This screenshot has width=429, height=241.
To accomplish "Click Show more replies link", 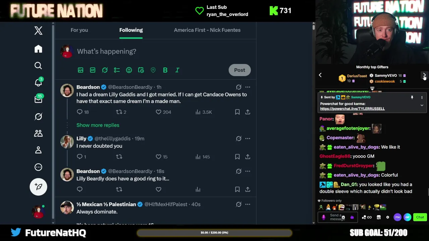I will 98,125.
